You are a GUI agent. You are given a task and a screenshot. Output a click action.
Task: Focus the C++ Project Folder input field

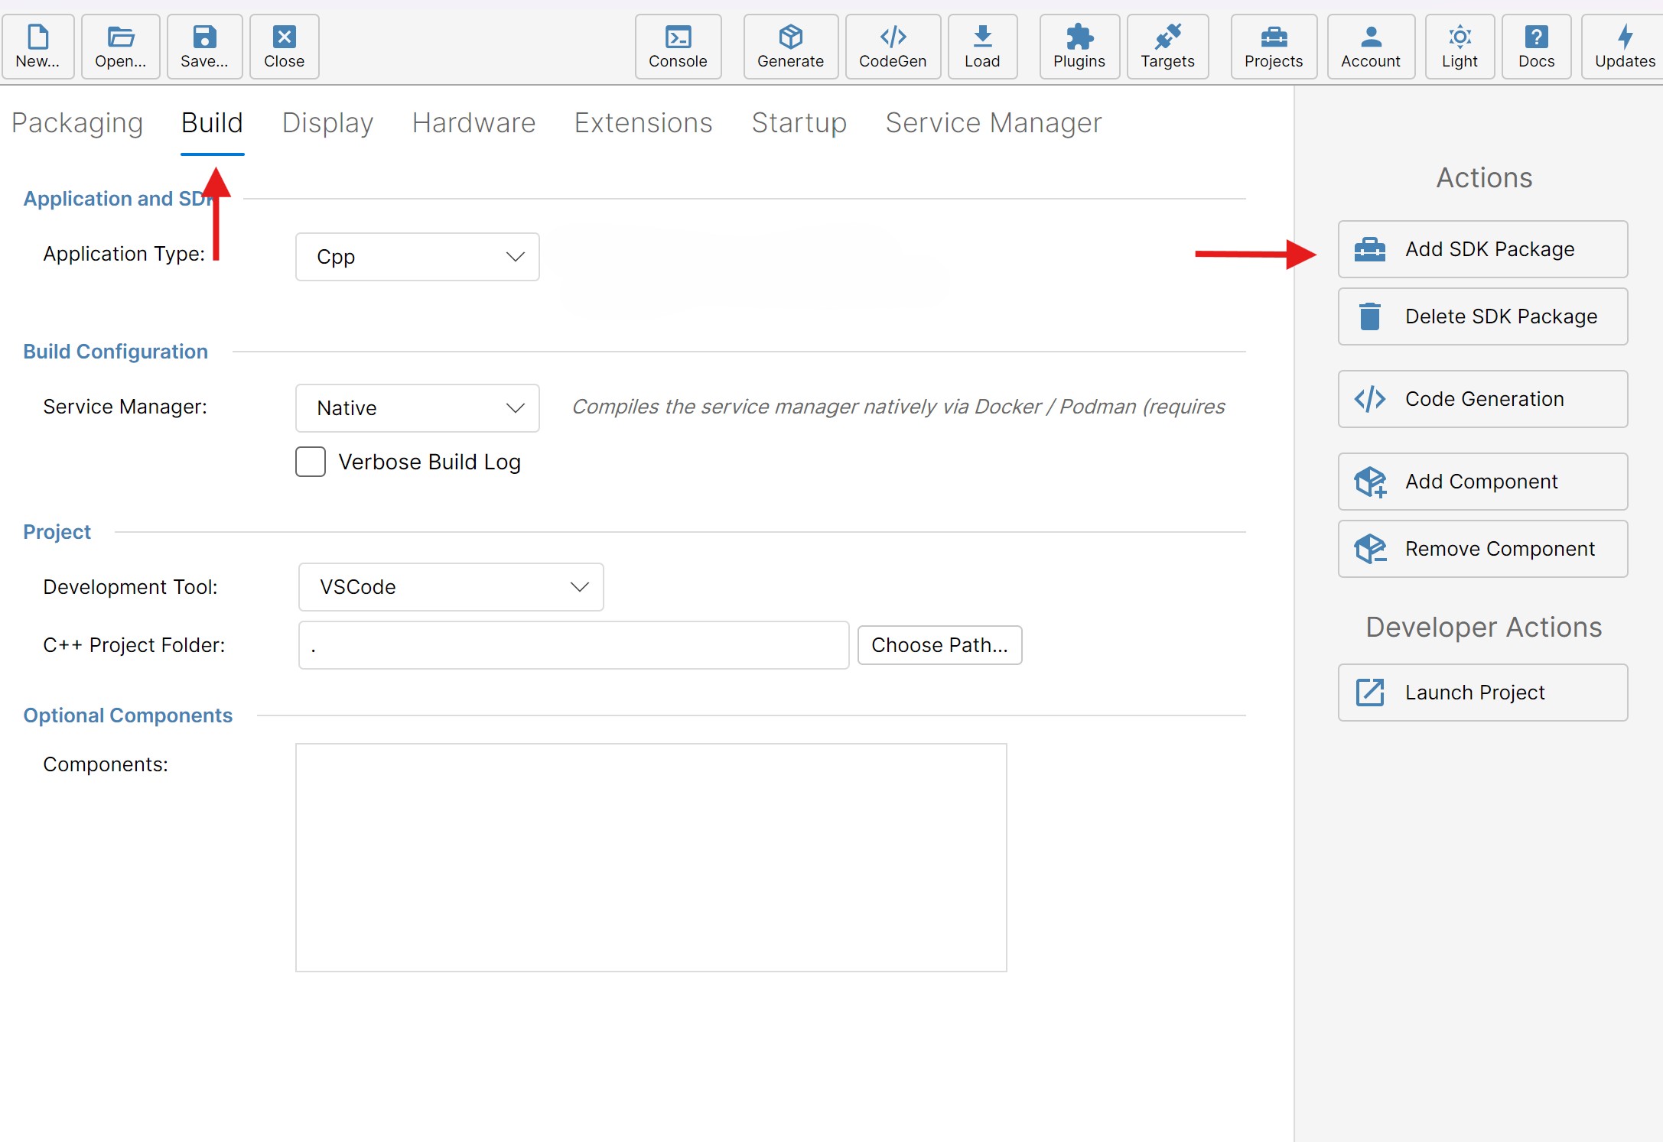574,645
